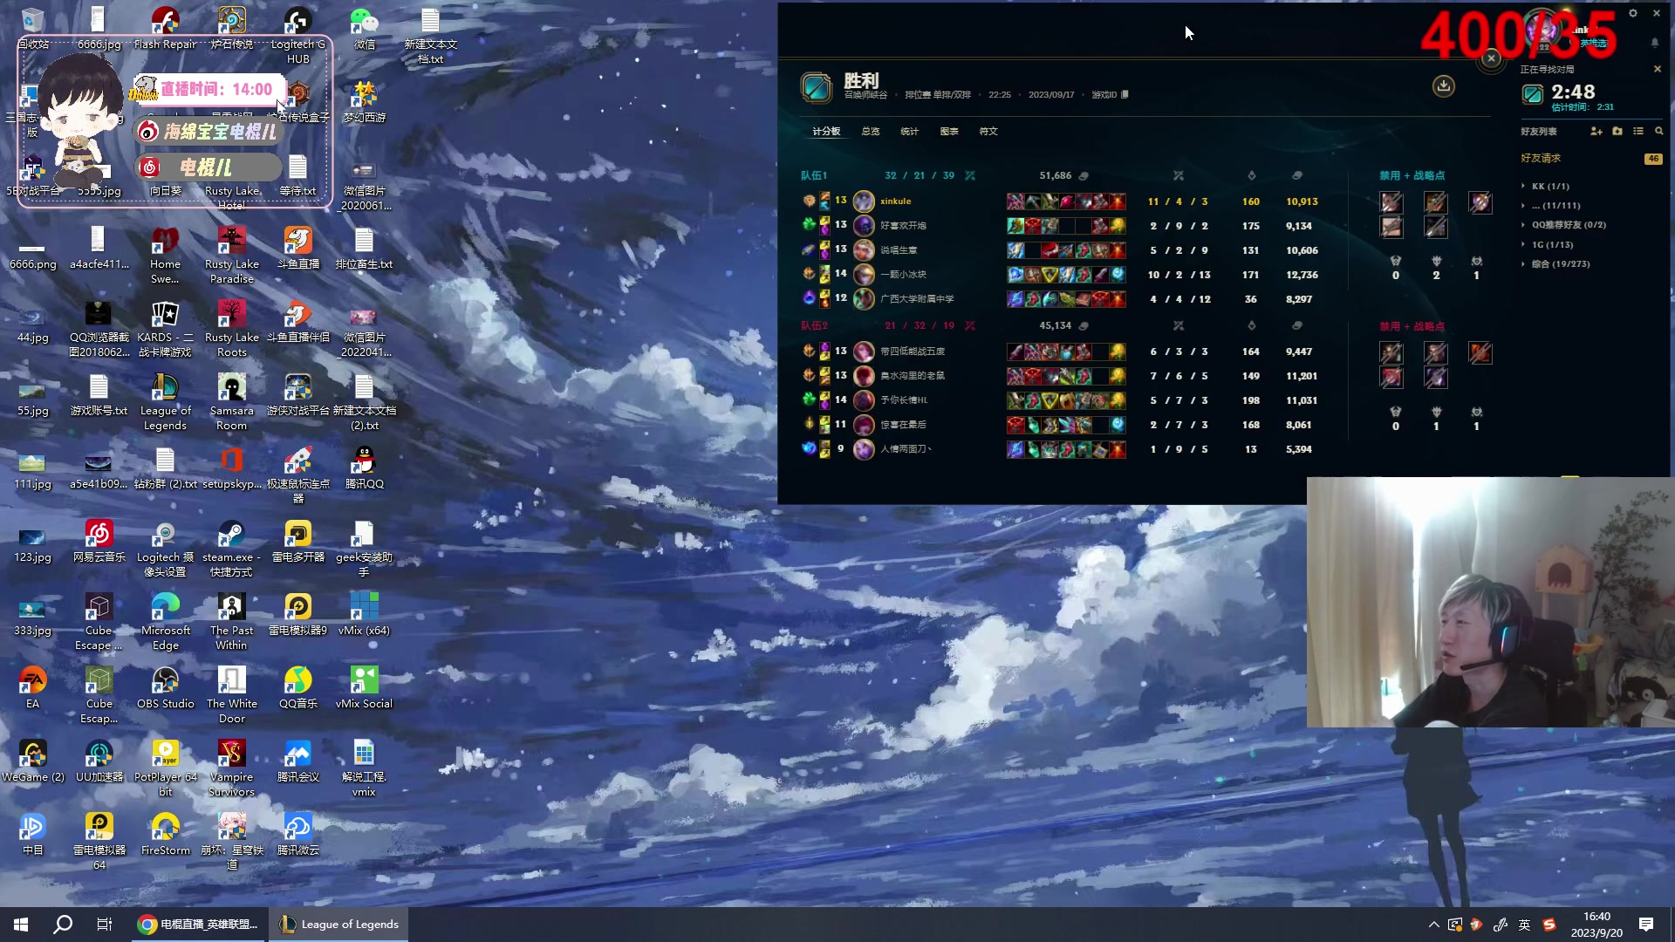Select the UU加速器 desktop icon
Image resolution: width=1675 pixels, height=942 pixels.
pyautogui.click(x=99, y=761)
